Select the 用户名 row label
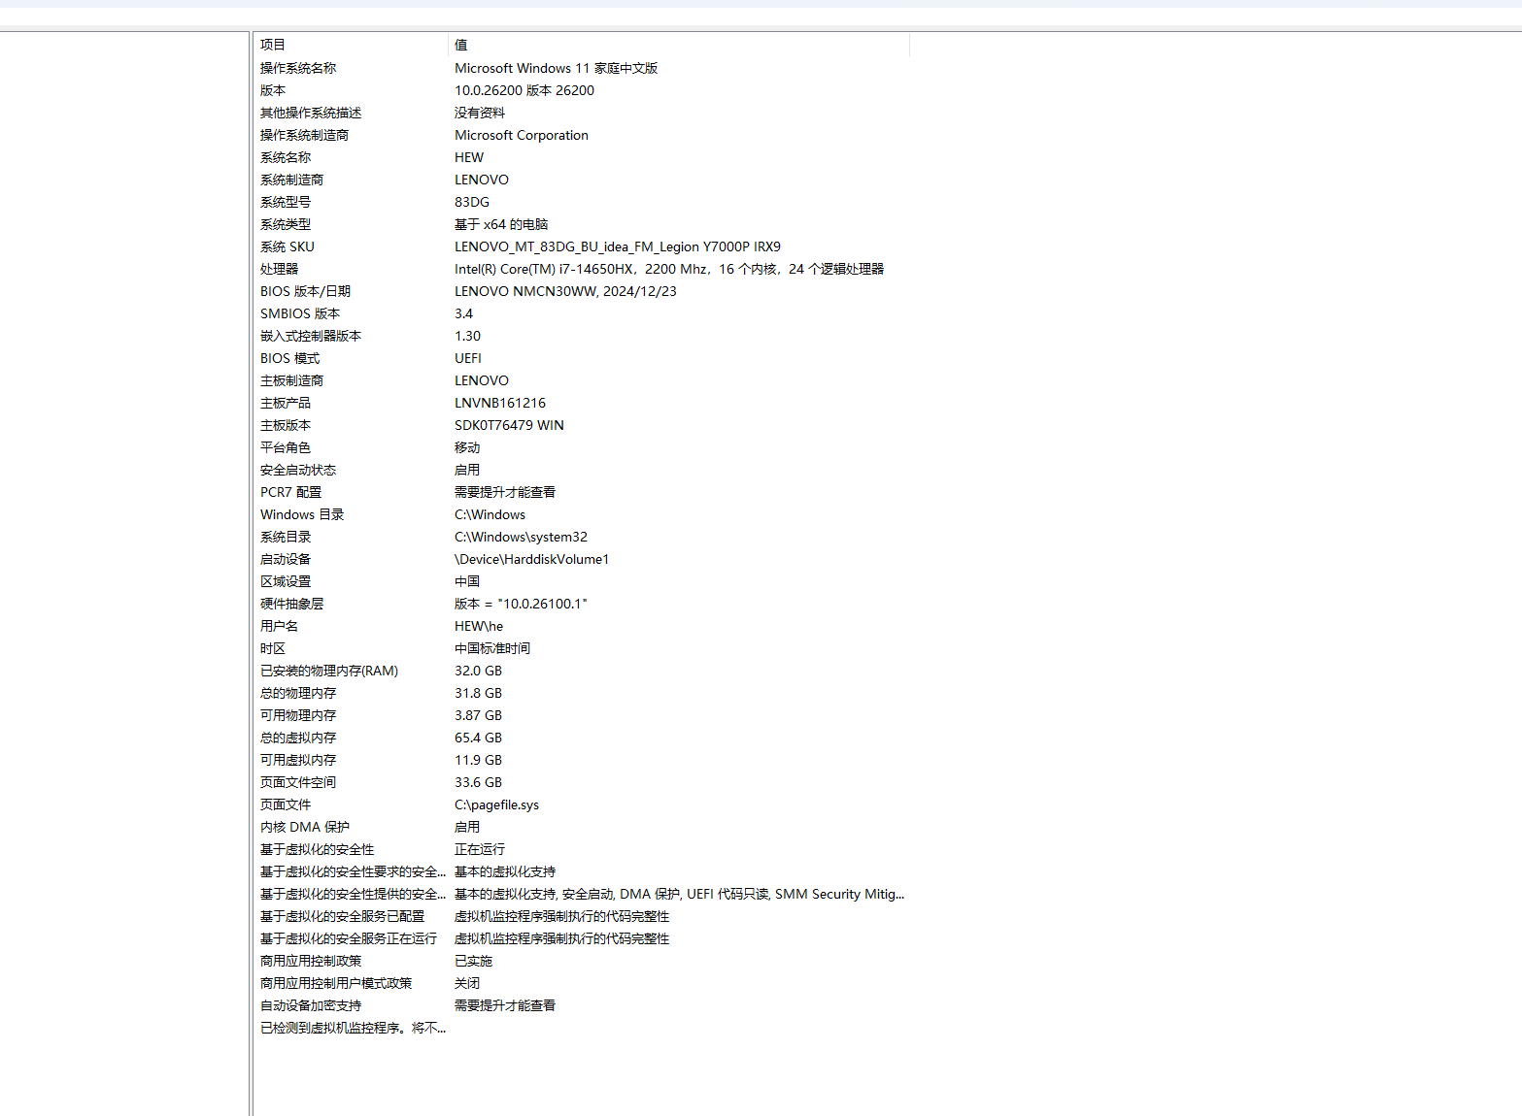Image resolution: width=1522 pixels, height=1116 pixels. (x=279, y=626)
